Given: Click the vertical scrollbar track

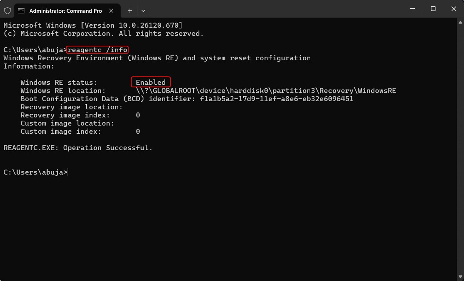Looking at the screenshot, I should tap(460, 150).
